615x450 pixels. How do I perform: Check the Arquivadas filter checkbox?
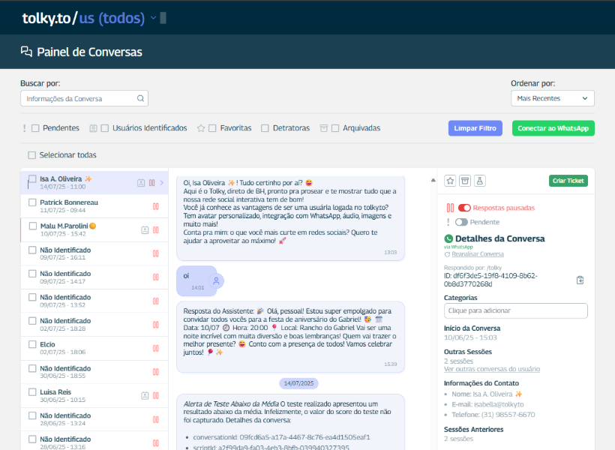click(335, 128)
